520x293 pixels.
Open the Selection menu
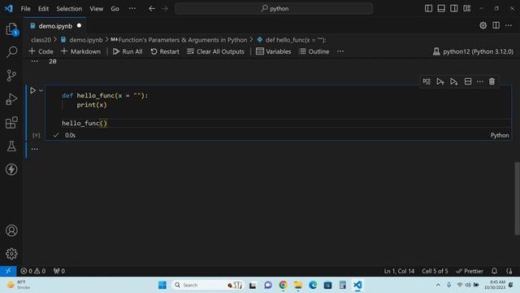pos(69,9)
